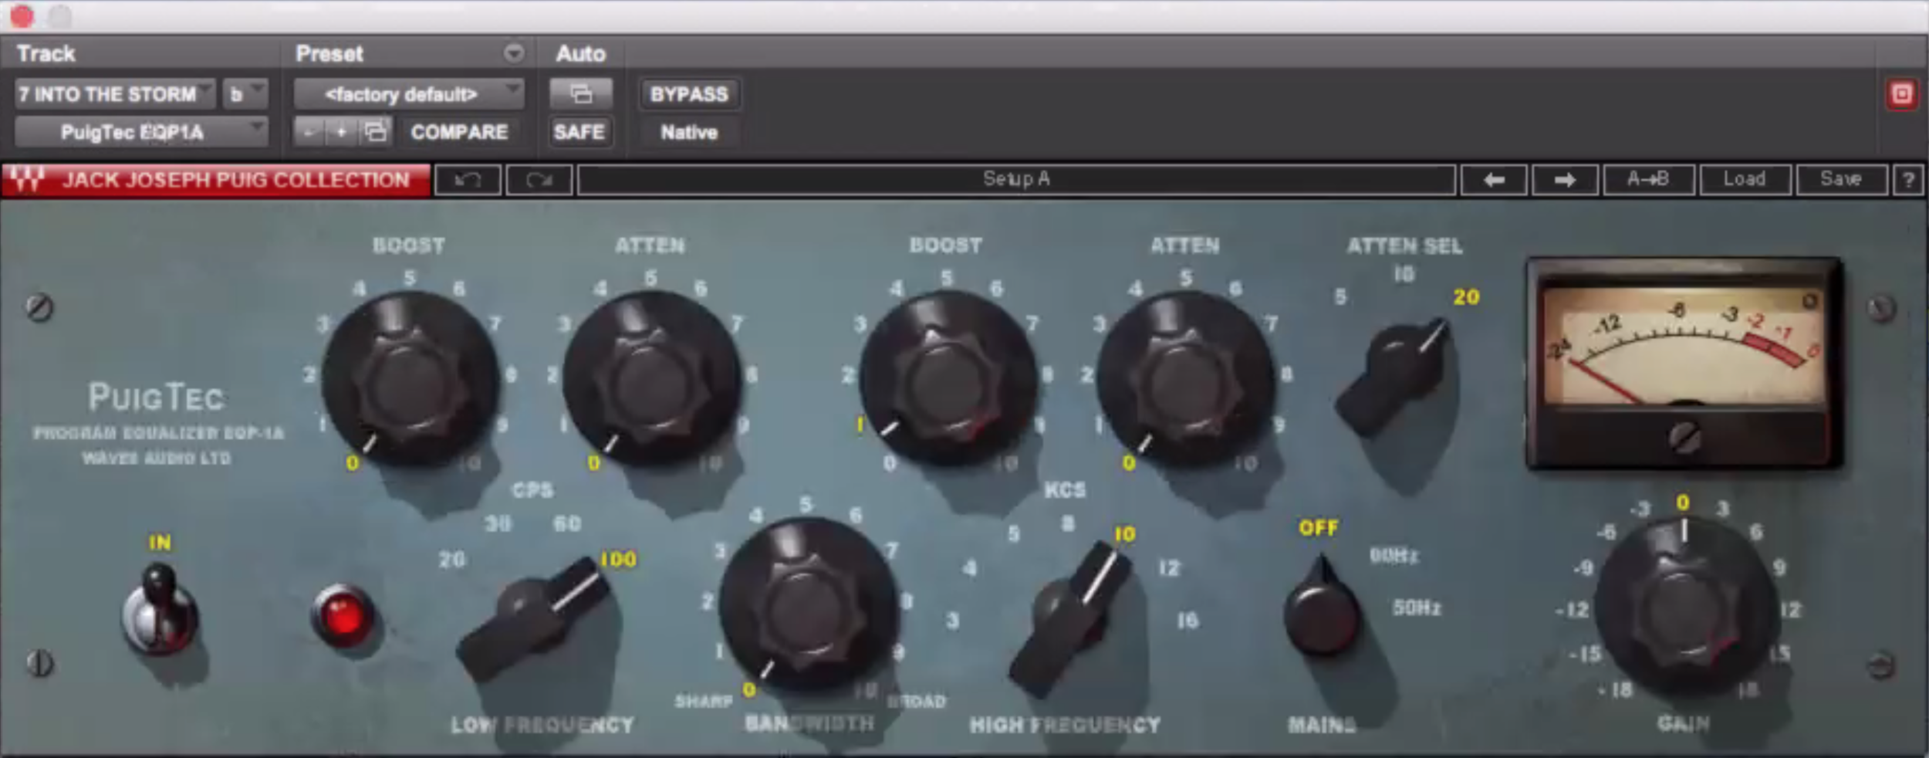The height and width of the screenshot is (758, 1929).
Task: Click the Waves undo arrow icon
Action: click(x=468, y=180)
